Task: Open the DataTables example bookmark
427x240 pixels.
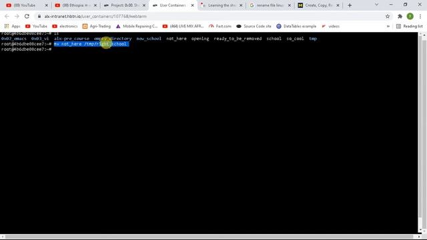Action: tap(296, 26)
